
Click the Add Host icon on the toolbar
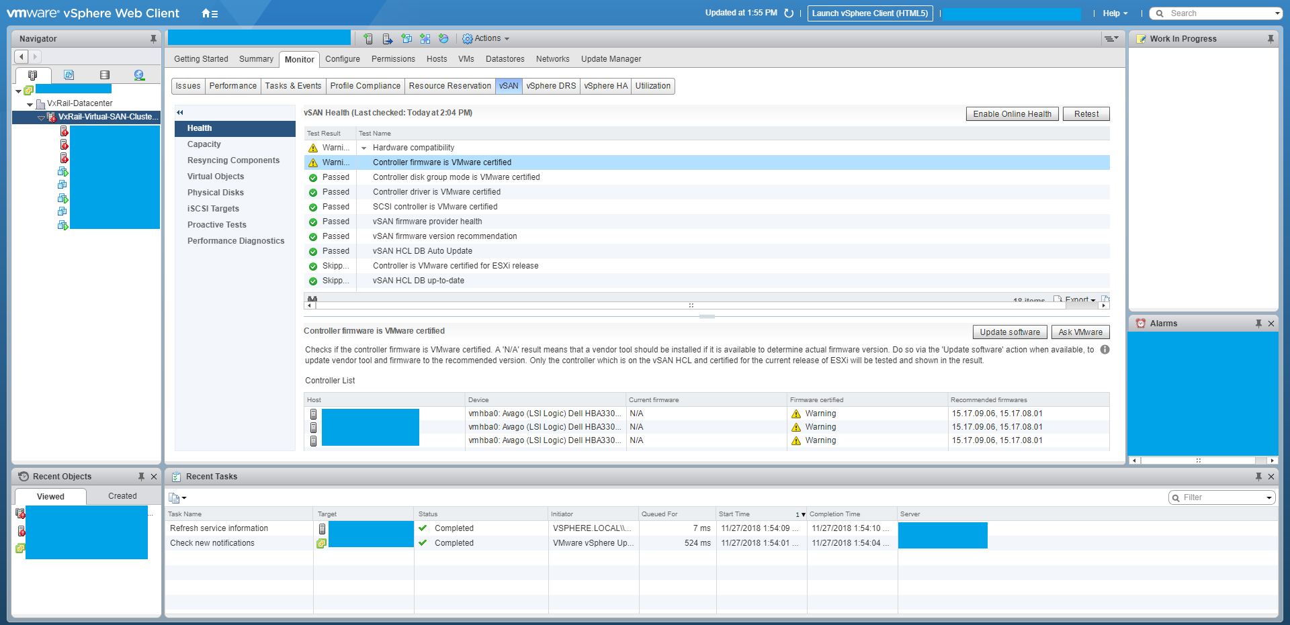(x=368, y=38)
